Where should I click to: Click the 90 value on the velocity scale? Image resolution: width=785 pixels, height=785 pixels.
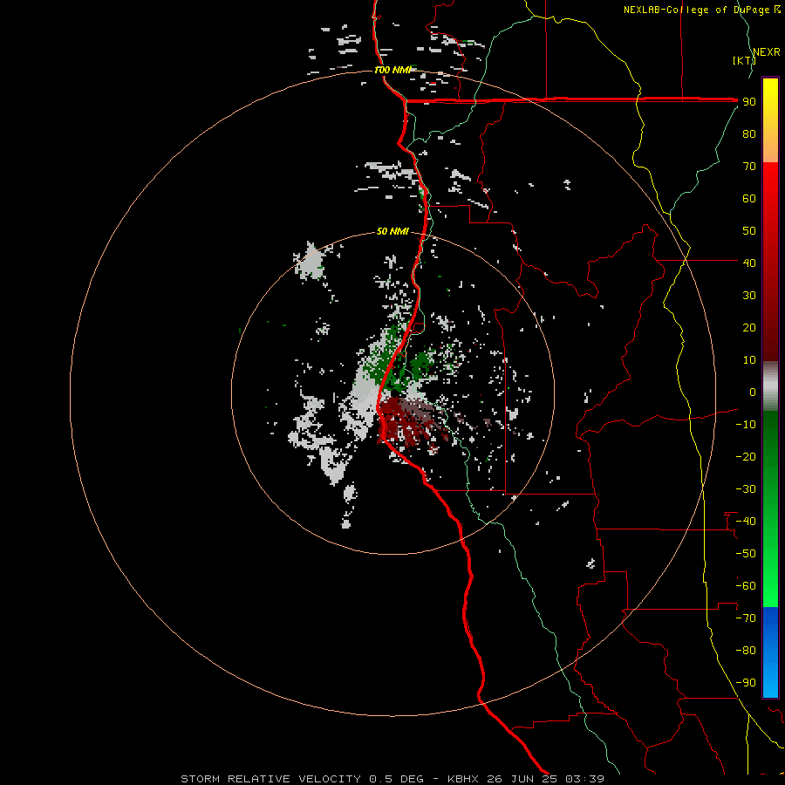pyautogui.click(x=749, y=102)
